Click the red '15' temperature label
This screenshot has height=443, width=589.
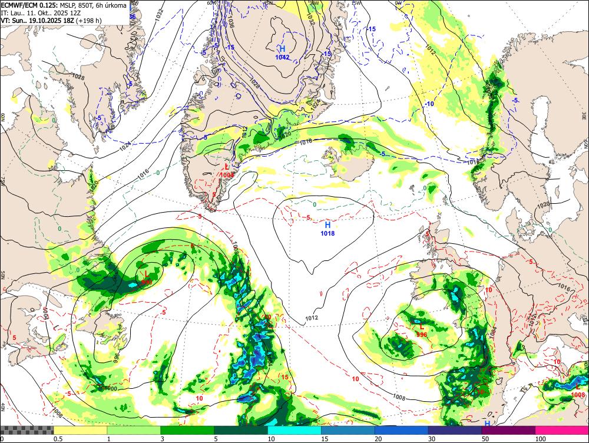284,377
